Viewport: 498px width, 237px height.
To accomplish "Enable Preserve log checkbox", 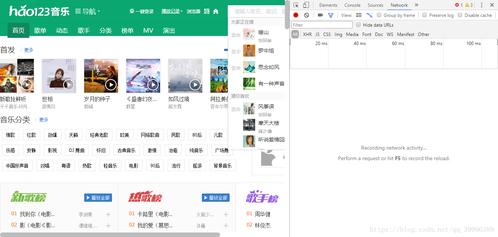I will [x=425, y=15].
